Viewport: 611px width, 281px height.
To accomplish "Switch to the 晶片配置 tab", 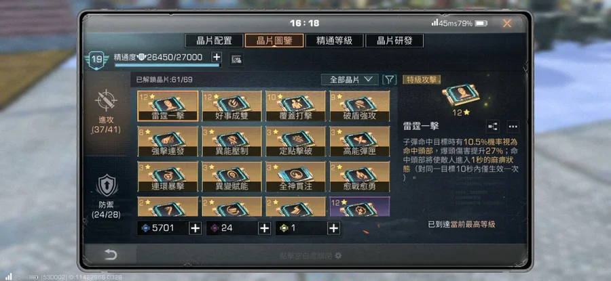I will click(x=214, y=41).
